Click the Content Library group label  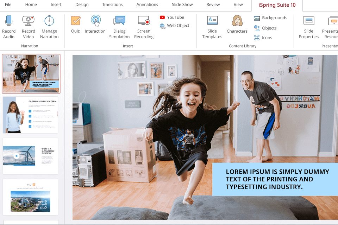[x=243, y=46]
